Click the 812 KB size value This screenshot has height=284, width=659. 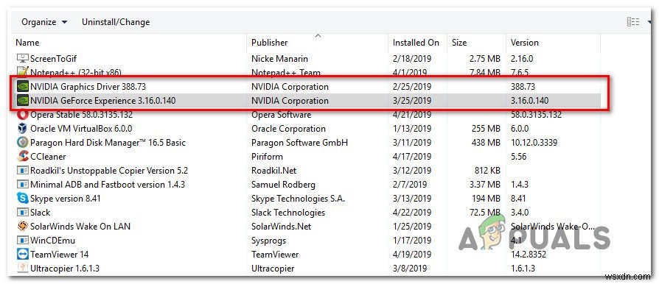[x=487, y=171]
